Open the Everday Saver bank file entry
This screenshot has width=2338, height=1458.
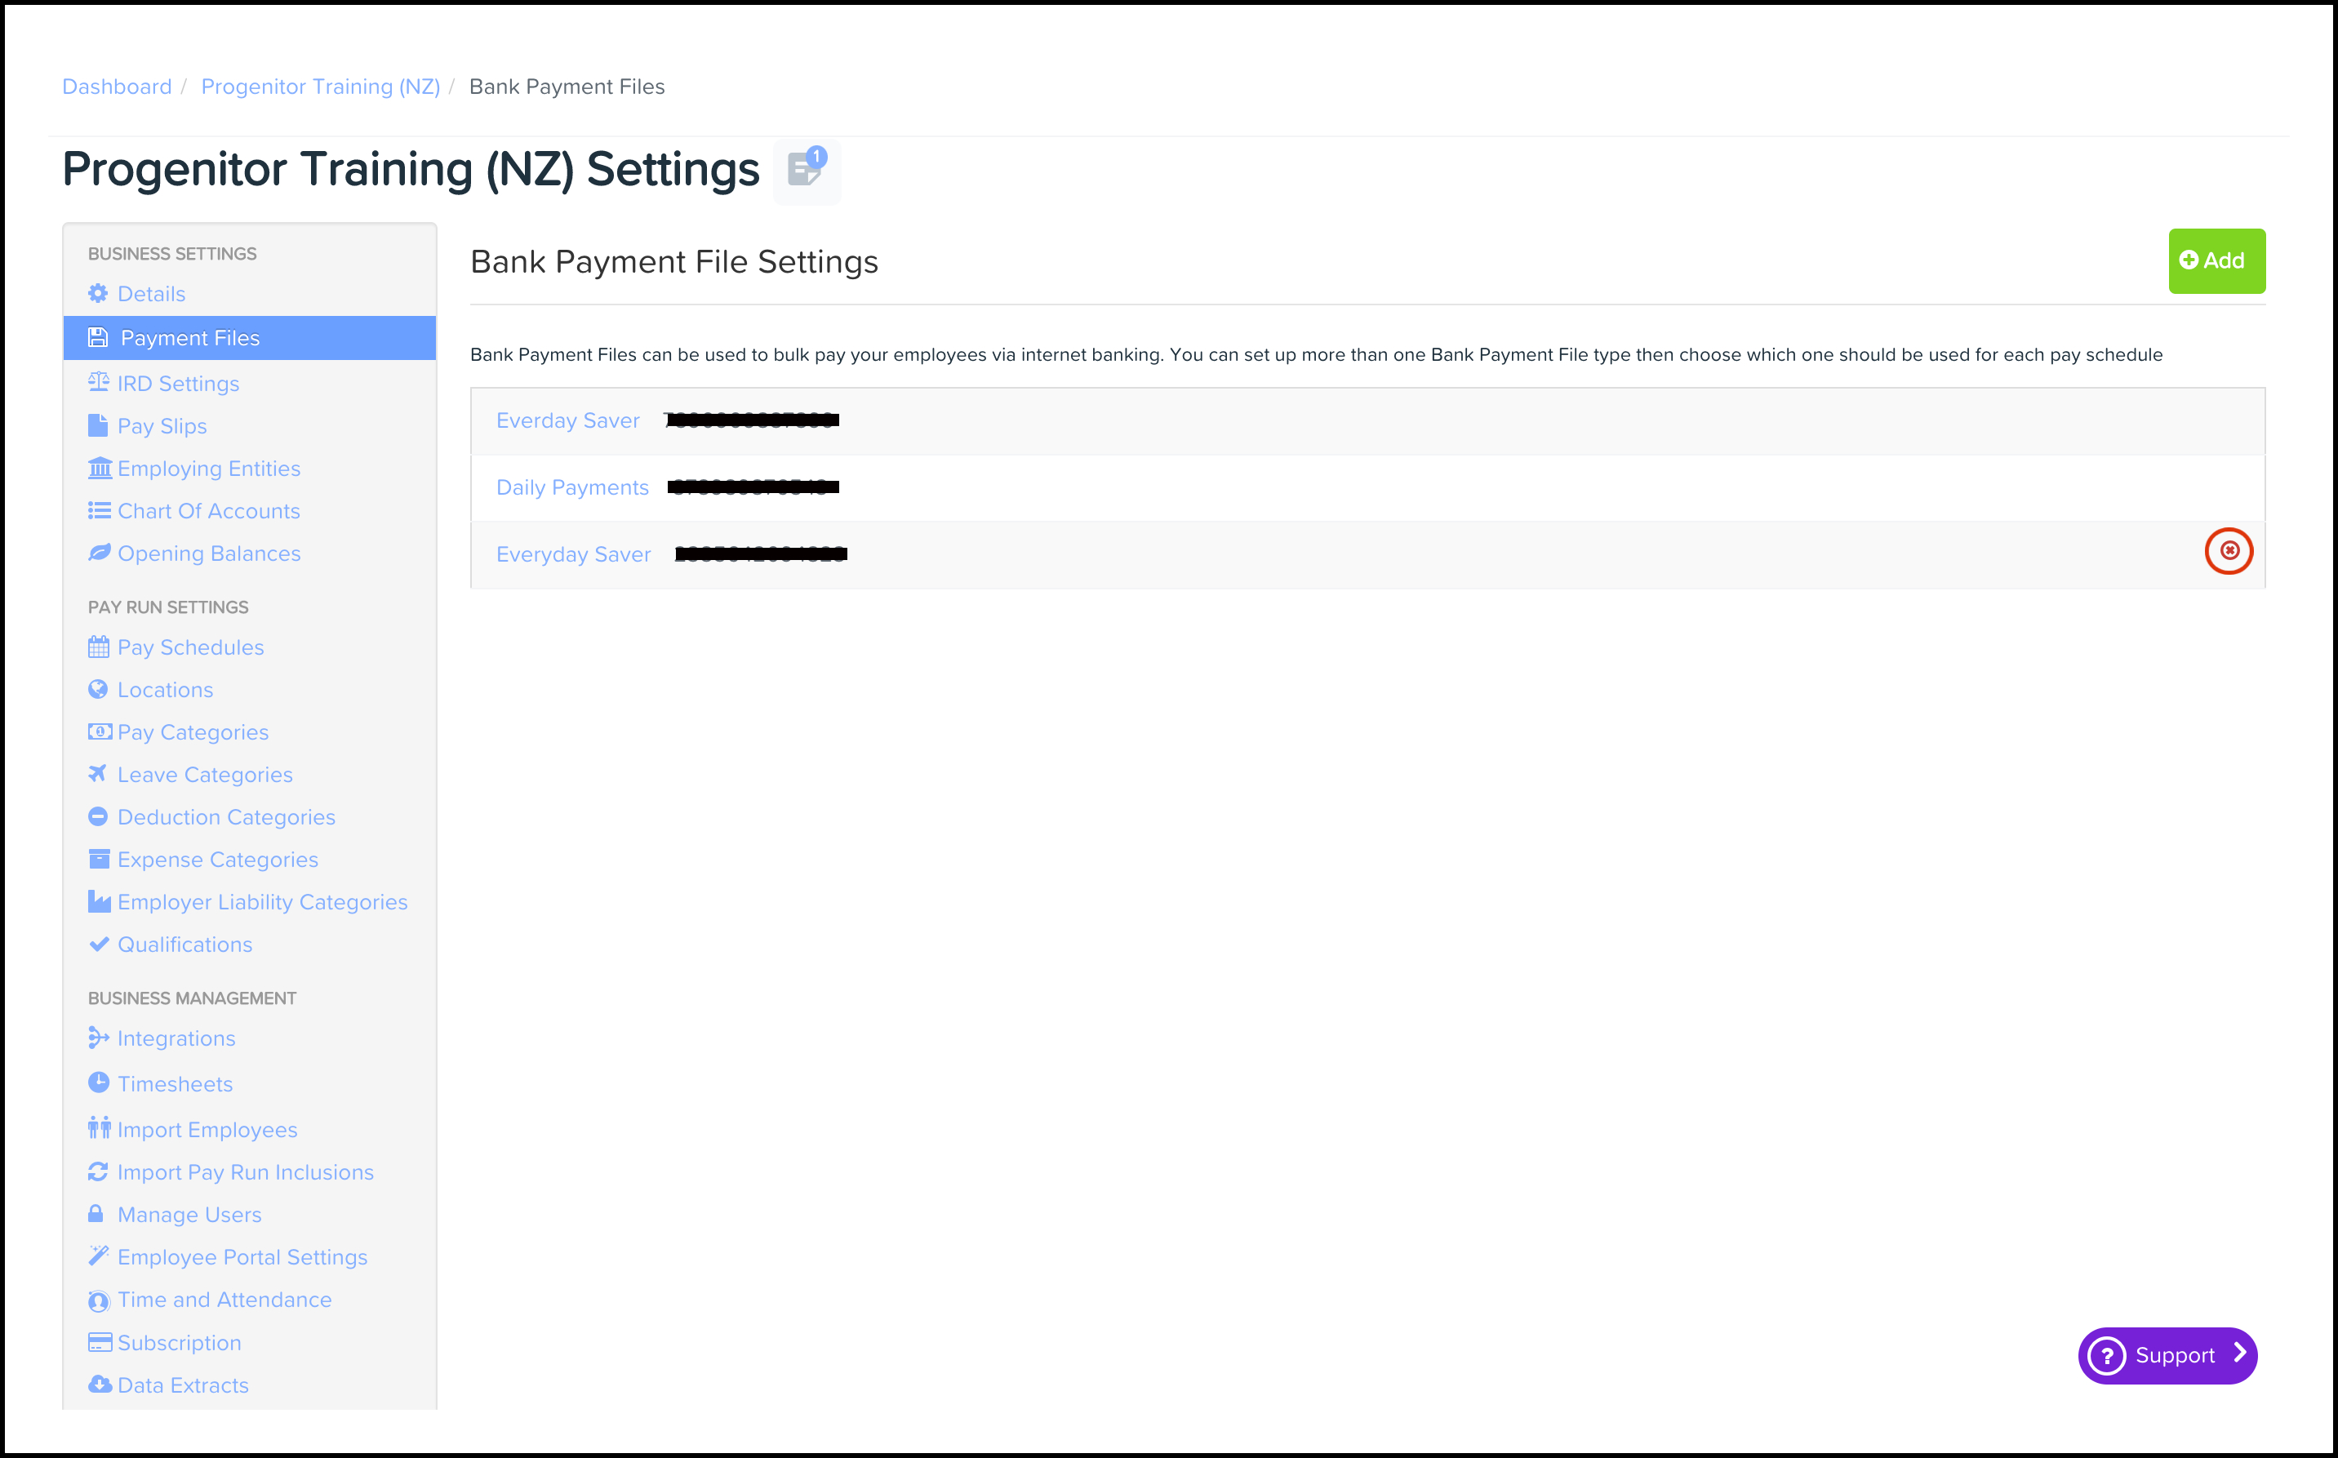(568, 420)
